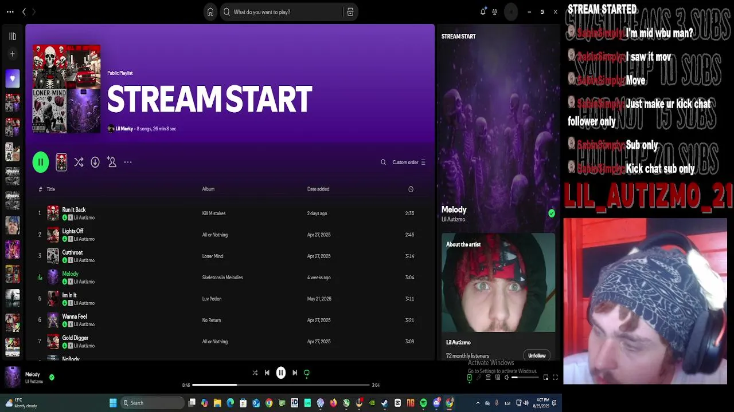Sort by the duration clock column icon
The width and height of the screenshot is (734, 412).
click(x=411, y=189)
